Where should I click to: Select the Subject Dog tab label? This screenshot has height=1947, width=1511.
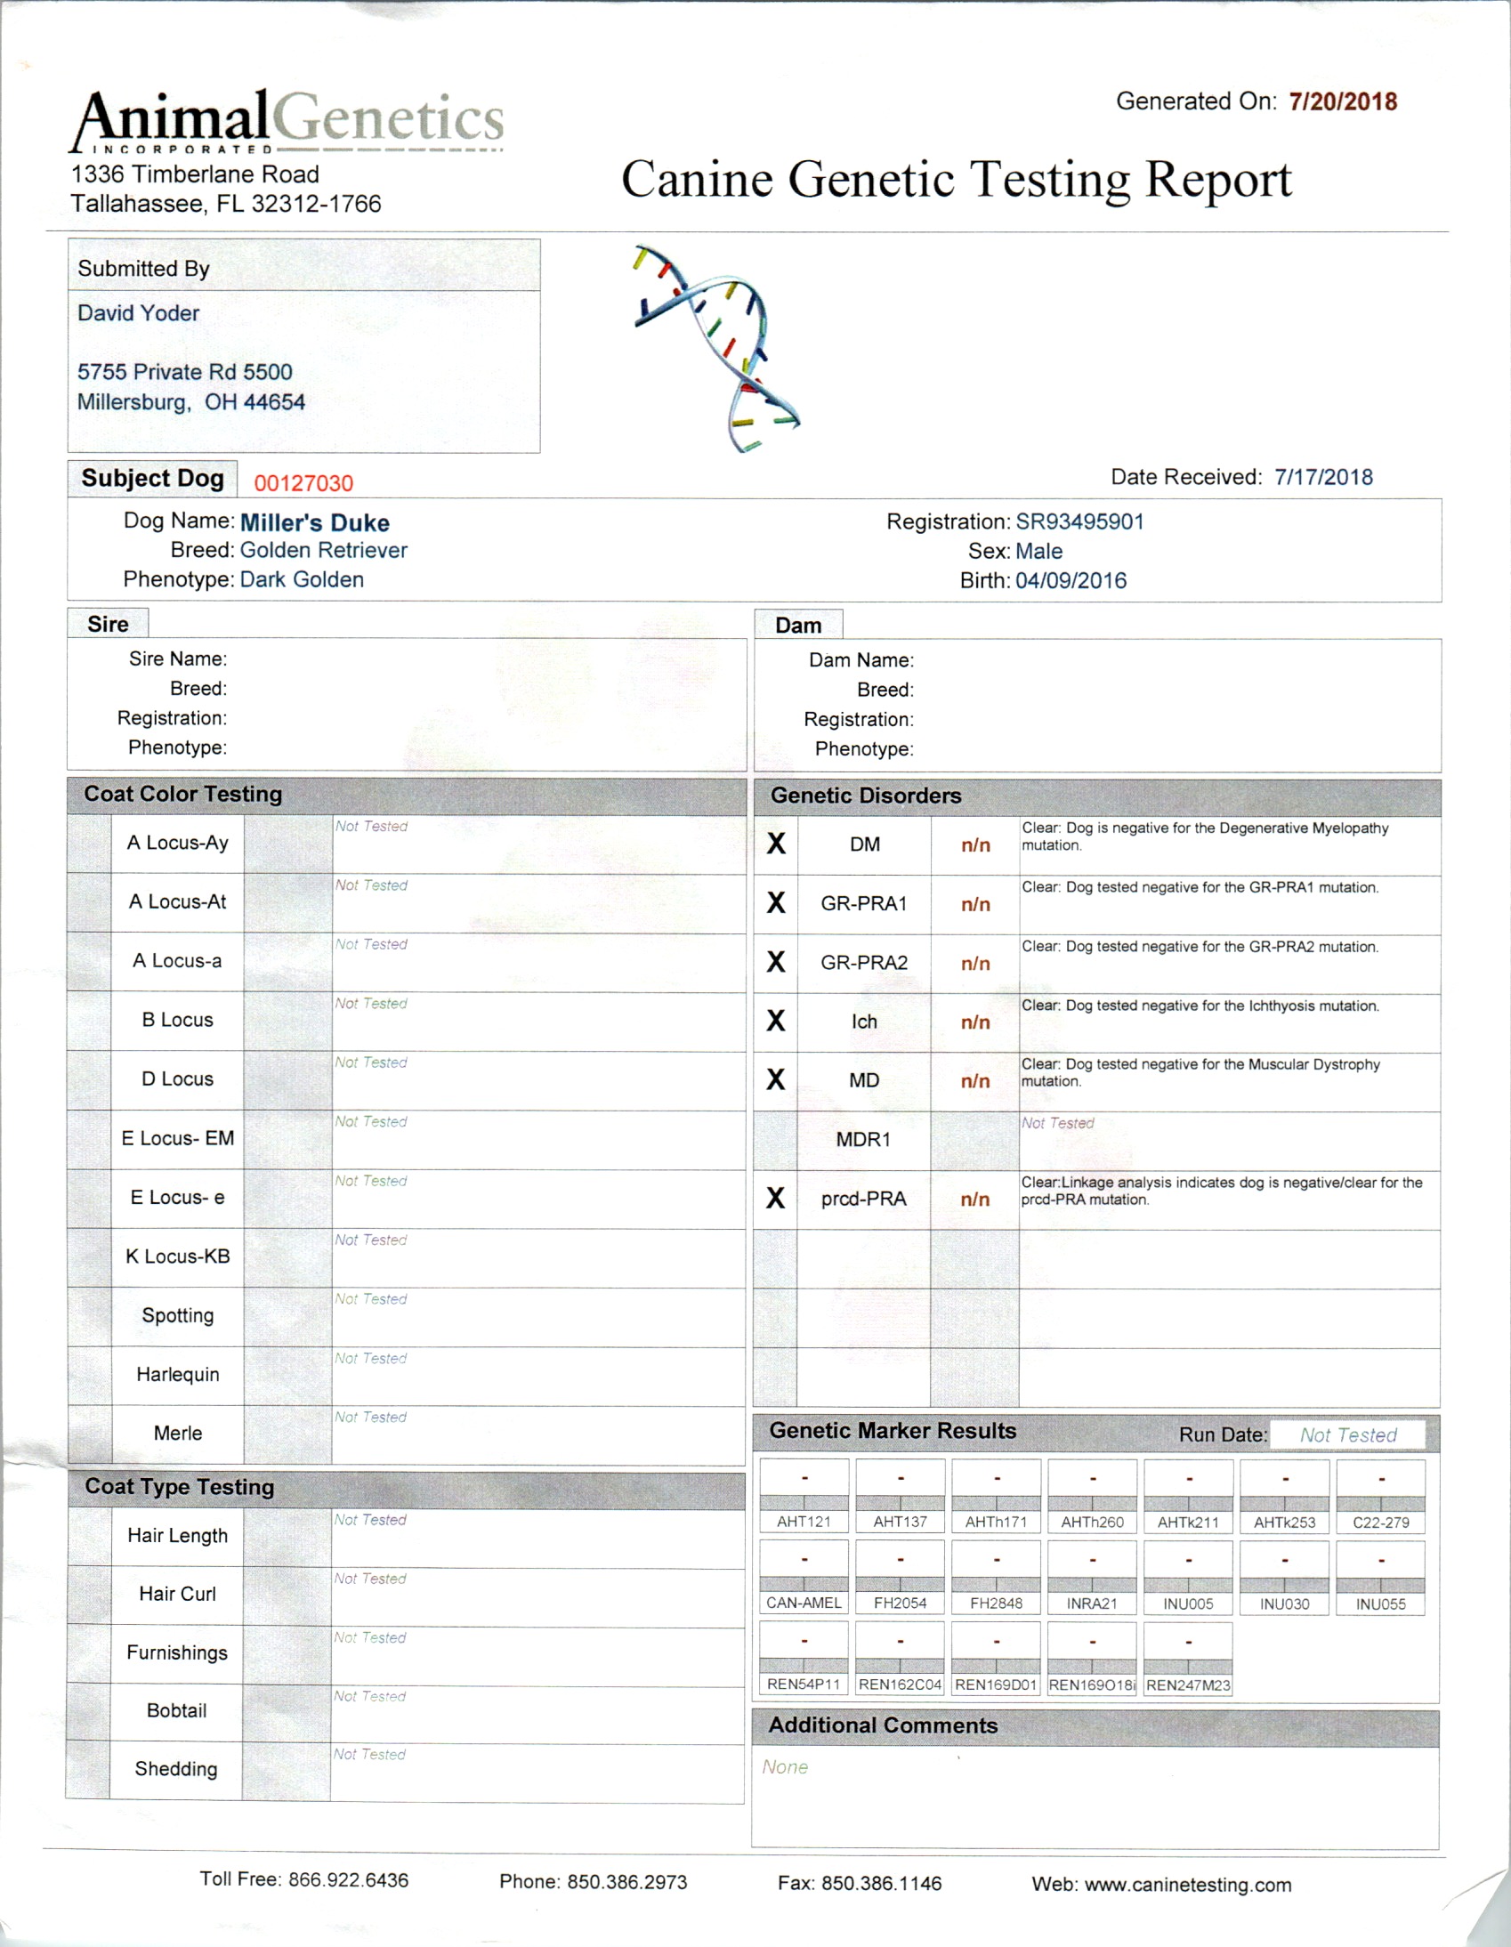152,478
